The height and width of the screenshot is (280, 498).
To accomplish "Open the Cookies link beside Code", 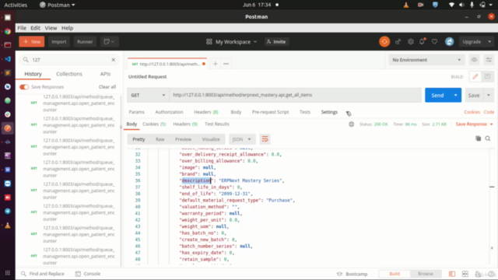I will tap(472, 112).
